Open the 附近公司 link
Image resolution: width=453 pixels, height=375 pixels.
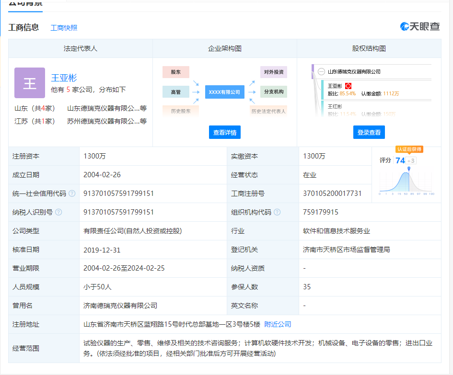pyautogui.click(x=278, y=324)
